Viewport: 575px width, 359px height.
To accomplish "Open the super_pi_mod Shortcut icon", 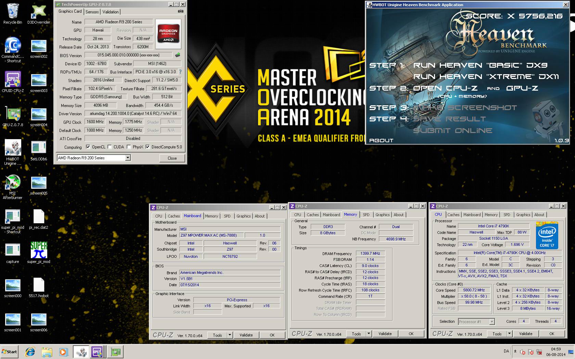I will point(13,221).
